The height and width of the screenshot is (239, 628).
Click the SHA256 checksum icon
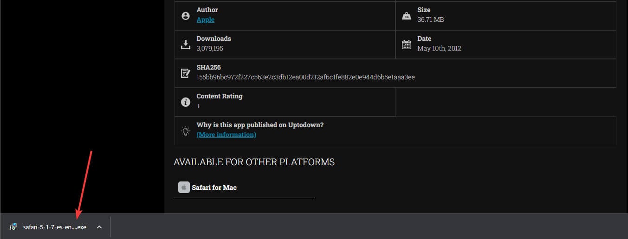click(x=186, y=73)
